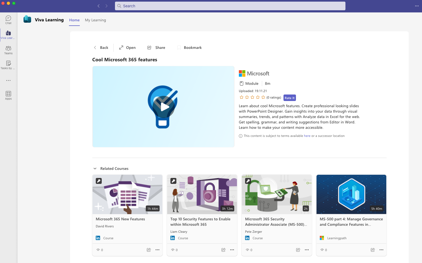Open settings ellipsis in title bar
The width and height of the screenshot is (422, 263).
pyautogui.click(x=417, y=6)
